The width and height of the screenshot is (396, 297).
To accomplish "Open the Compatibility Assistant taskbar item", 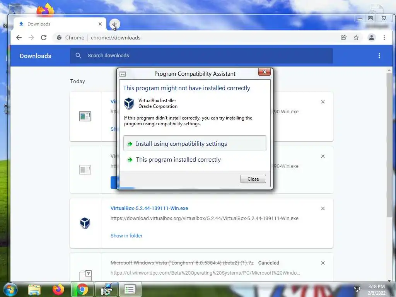I will click(130, 289).
